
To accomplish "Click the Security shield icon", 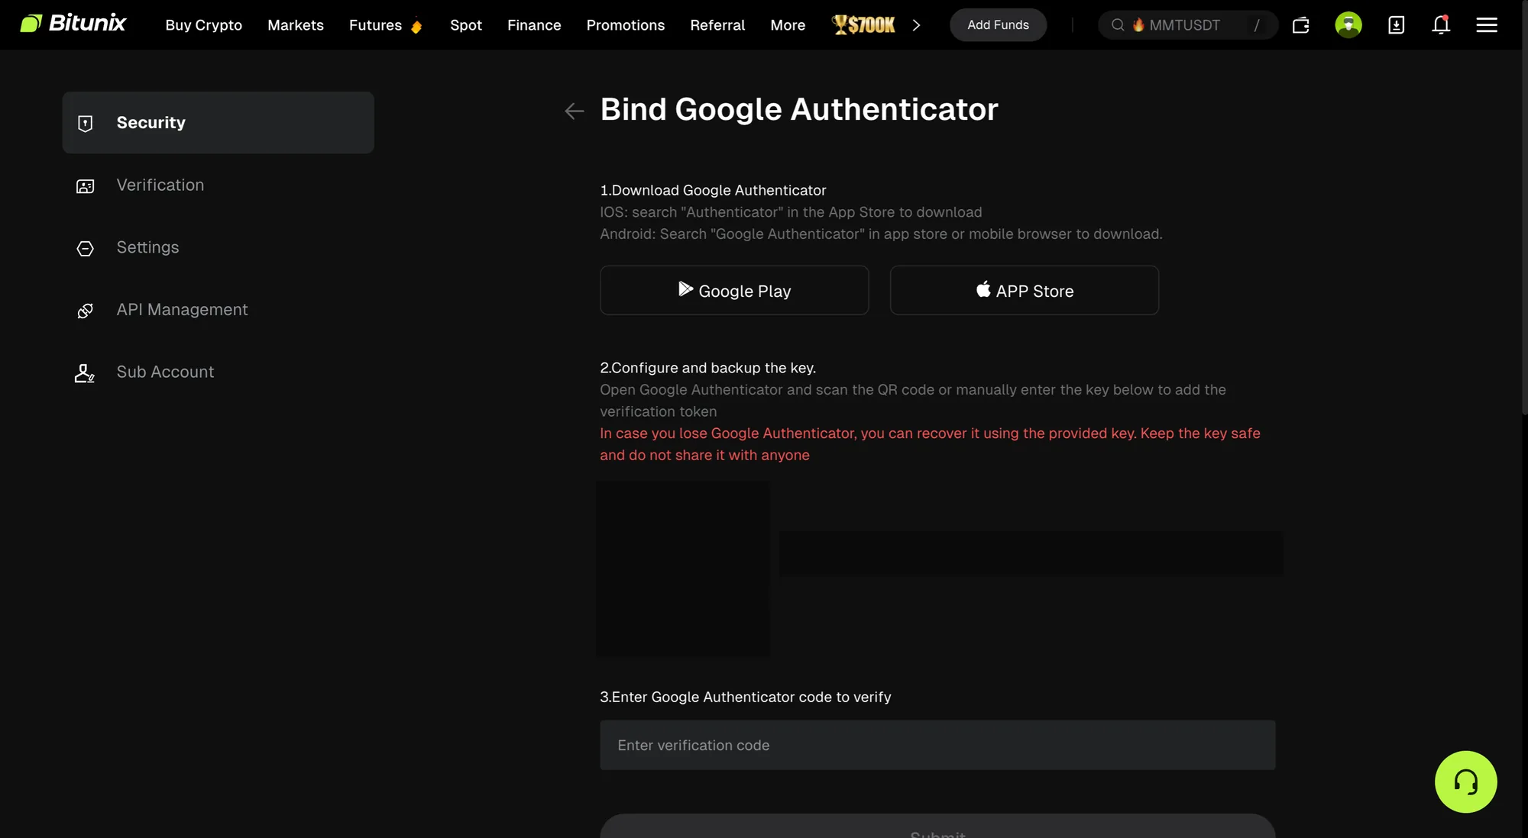I will [86, 123].
